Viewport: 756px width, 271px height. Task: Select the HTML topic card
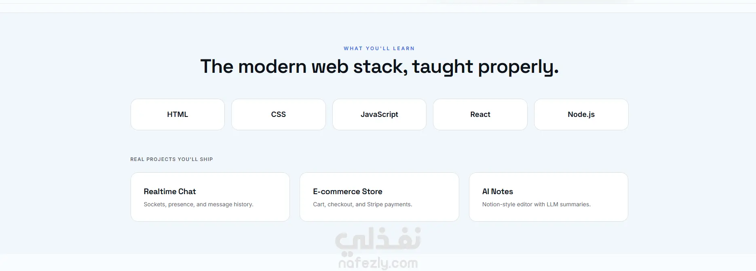coord(177,114)
